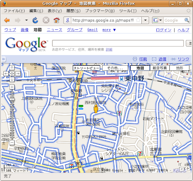Click the envelope send icon
Viewport: 193px width, 181px height.
pyautogui.click(x=154, y=59)
